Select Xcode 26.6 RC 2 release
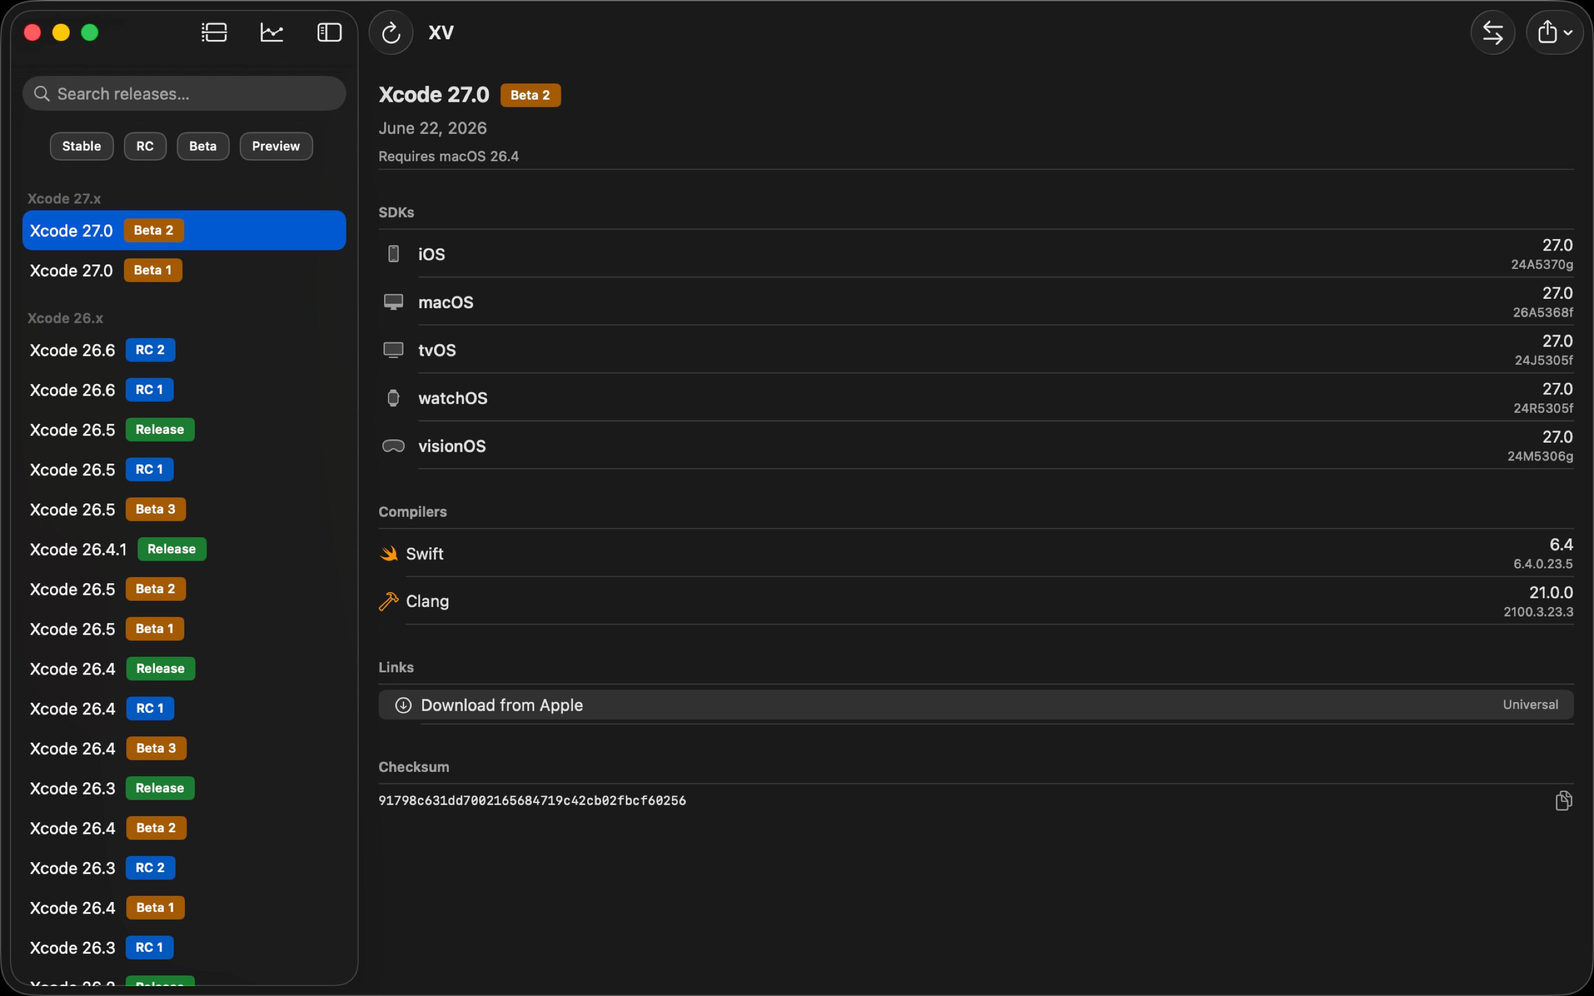 [184, 350]
